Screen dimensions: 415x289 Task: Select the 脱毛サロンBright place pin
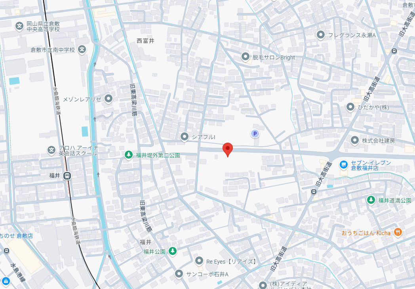pyautogui.click(x=246, y=57)
